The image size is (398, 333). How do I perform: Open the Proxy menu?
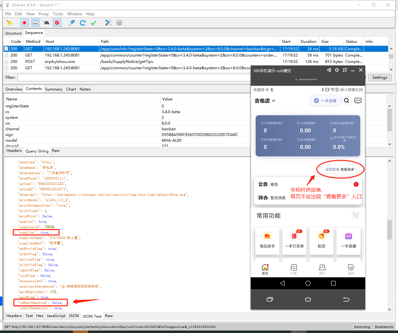44,14
